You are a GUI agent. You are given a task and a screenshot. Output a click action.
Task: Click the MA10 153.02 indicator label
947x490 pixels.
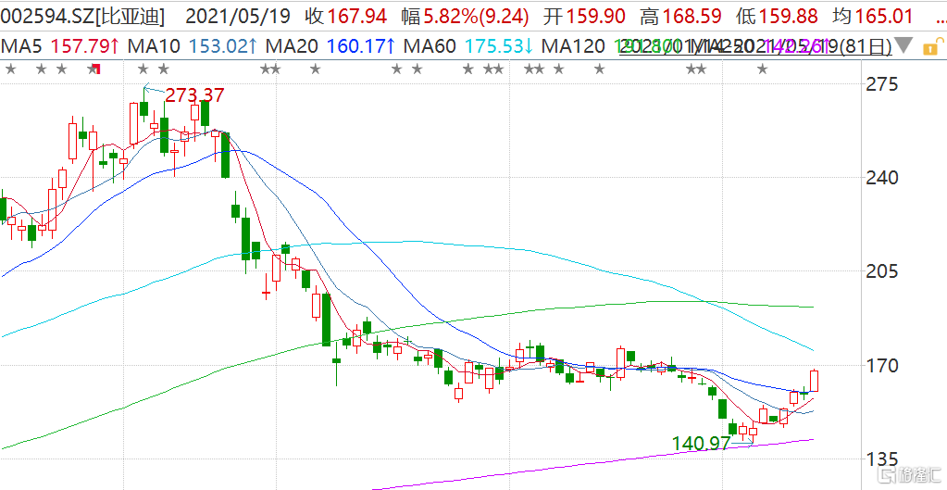192,46
